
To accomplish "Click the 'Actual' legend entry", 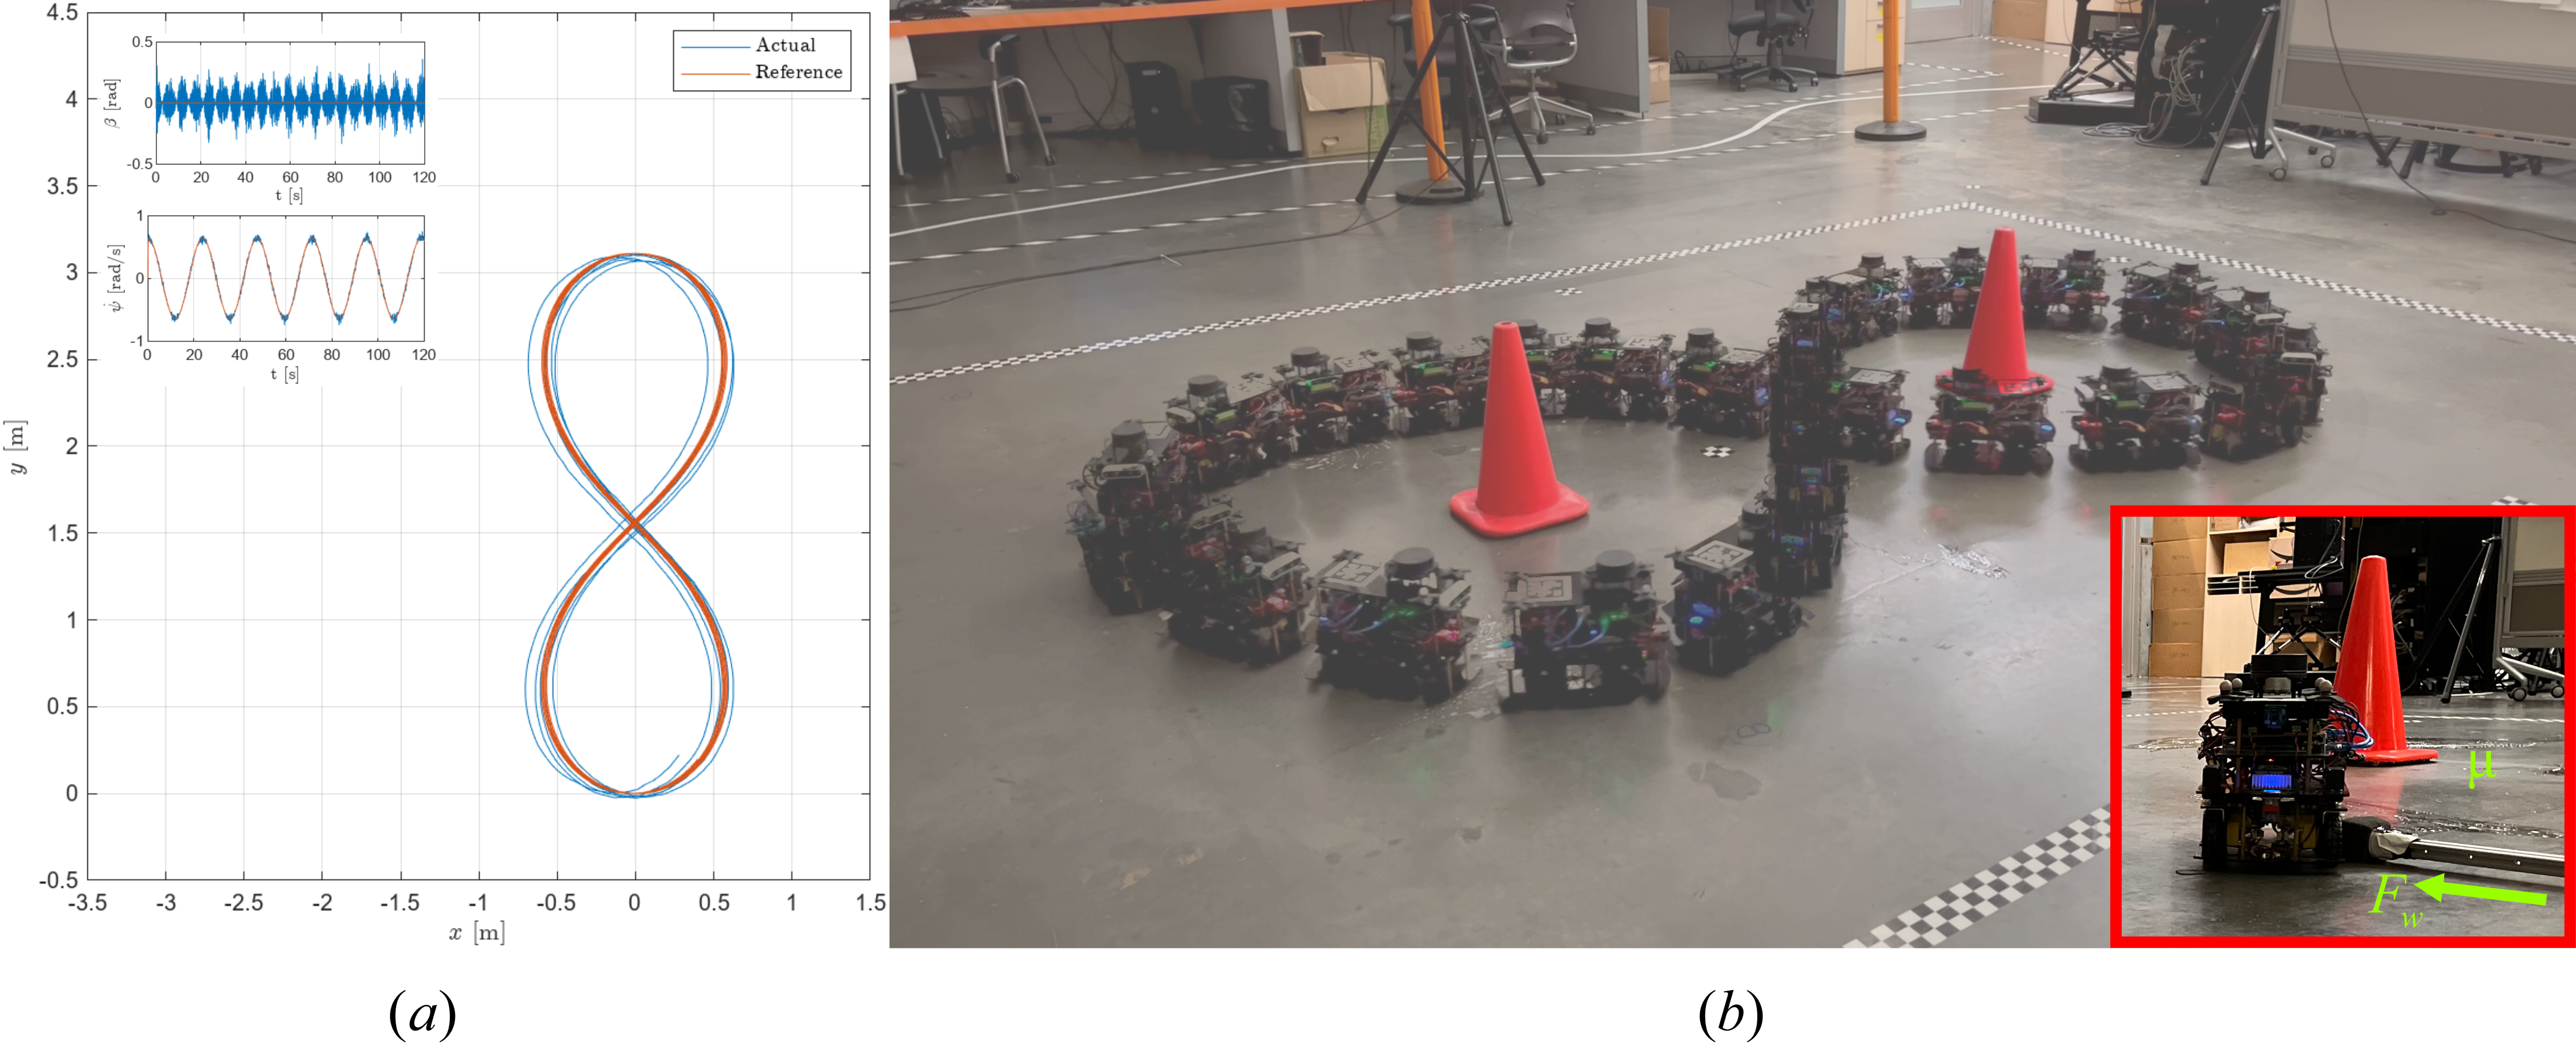I will click(x=785, y=45).
